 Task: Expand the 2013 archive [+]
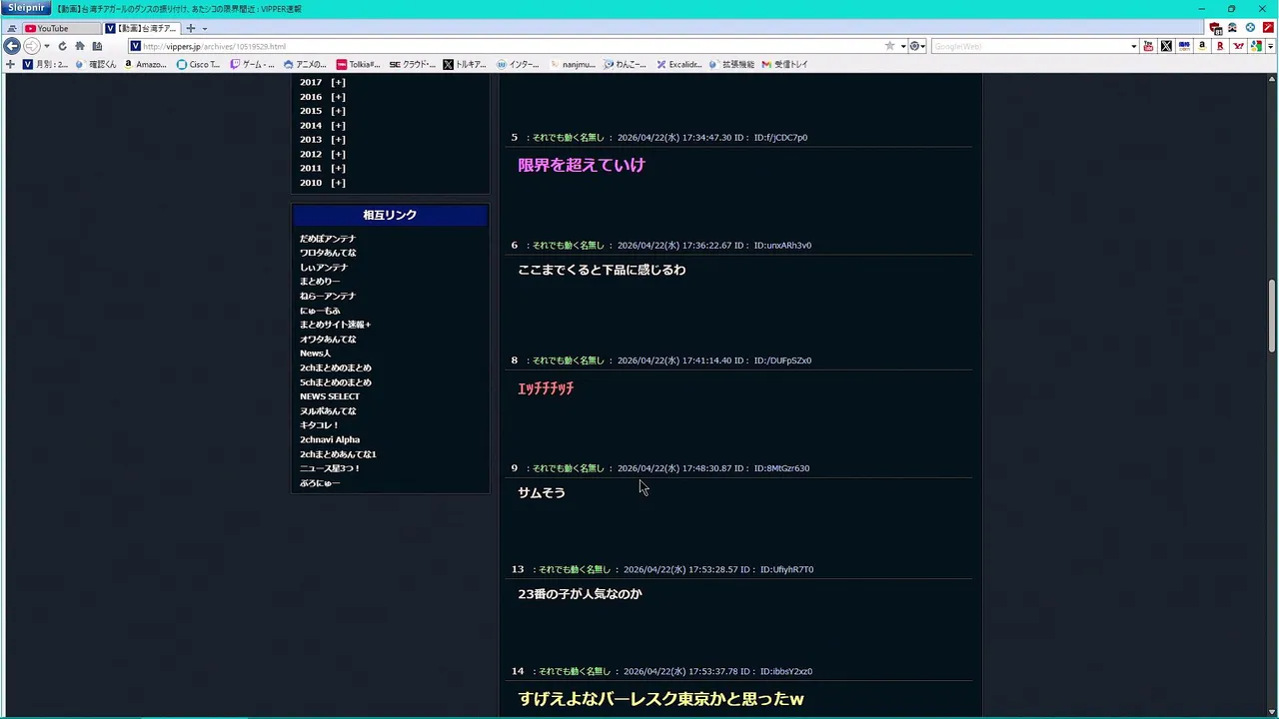[338, 139]
